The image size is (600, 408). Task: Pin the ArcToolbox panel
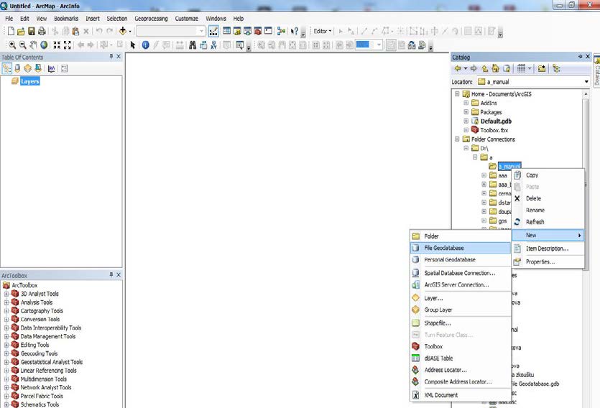111,275
